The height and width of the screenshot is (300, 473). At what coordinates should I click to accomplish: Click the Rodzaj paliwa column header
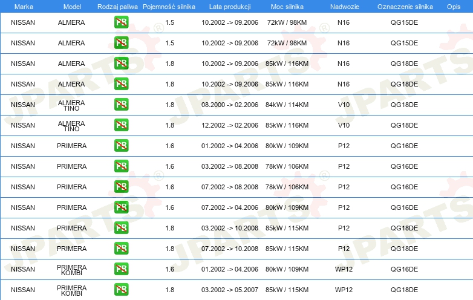(117, 7)
